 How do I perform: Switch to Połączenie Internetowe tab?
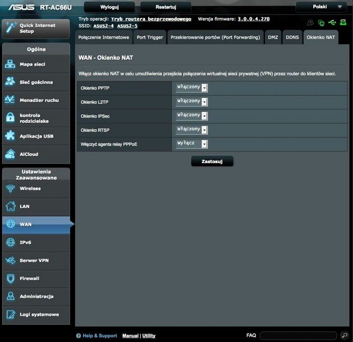click(x=104, y=37)
